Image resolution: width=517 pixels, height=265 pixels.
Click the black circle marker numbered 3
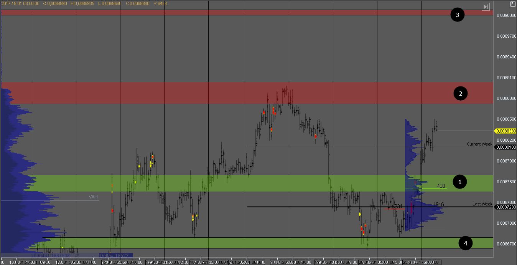pyautogui.click(x=457, y=15)
